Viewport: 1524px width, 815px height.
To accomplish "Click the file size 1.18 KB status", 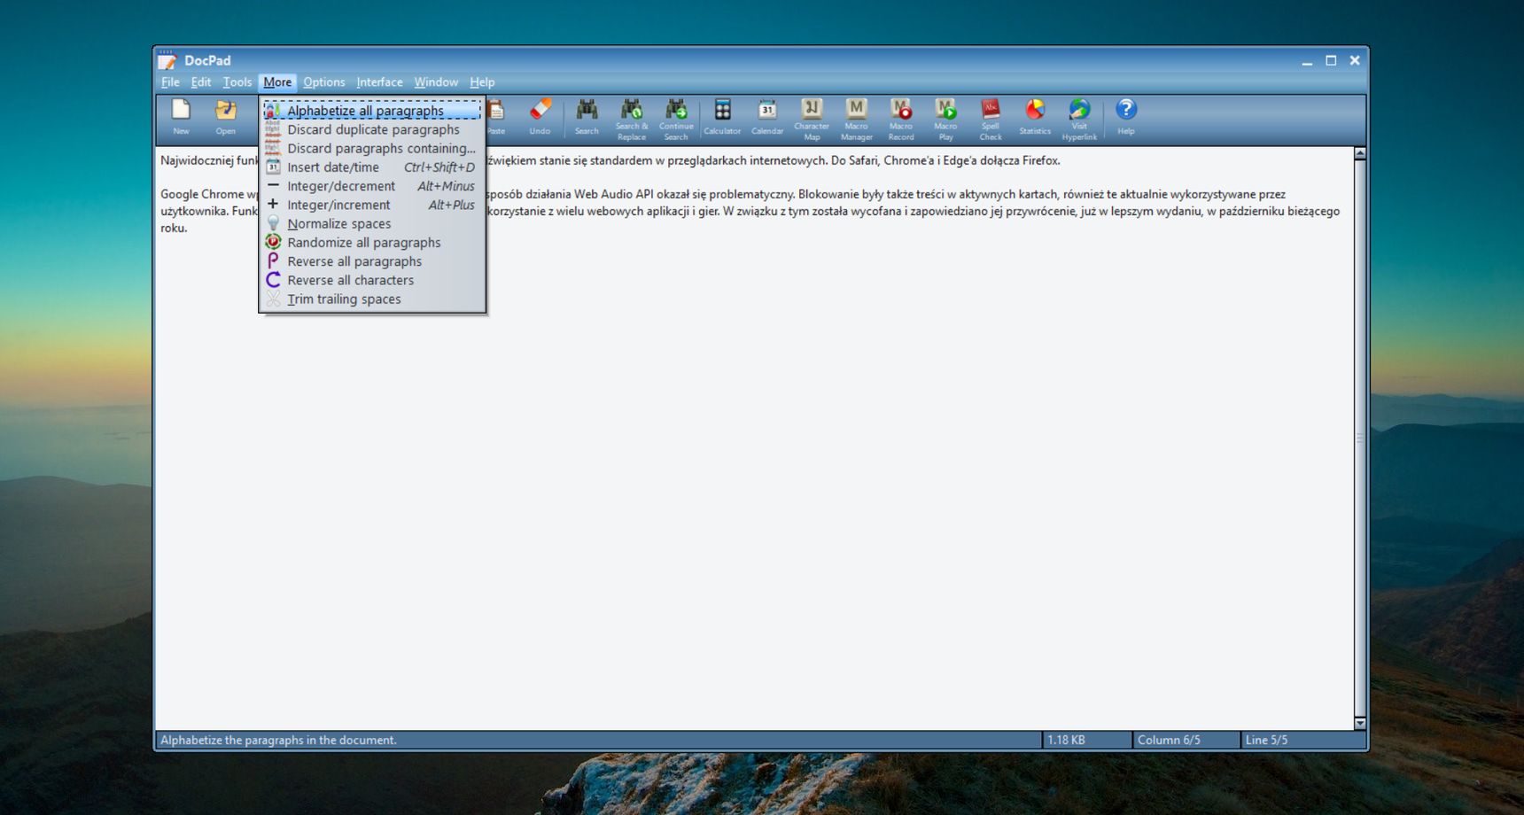I will click(1087, 740).
